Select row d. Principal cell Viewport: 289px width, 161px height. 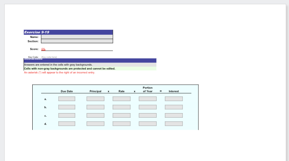pos(96,124)
